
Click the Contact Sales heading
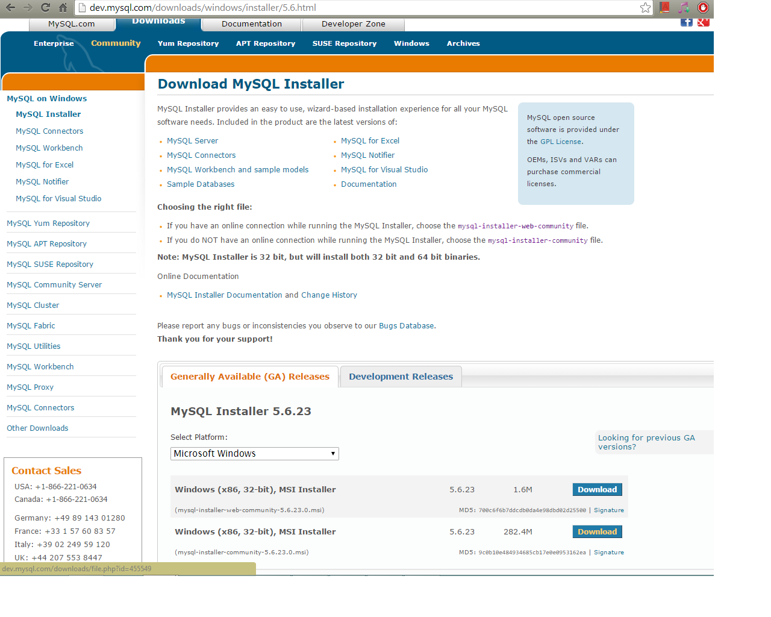coord(46,471)
